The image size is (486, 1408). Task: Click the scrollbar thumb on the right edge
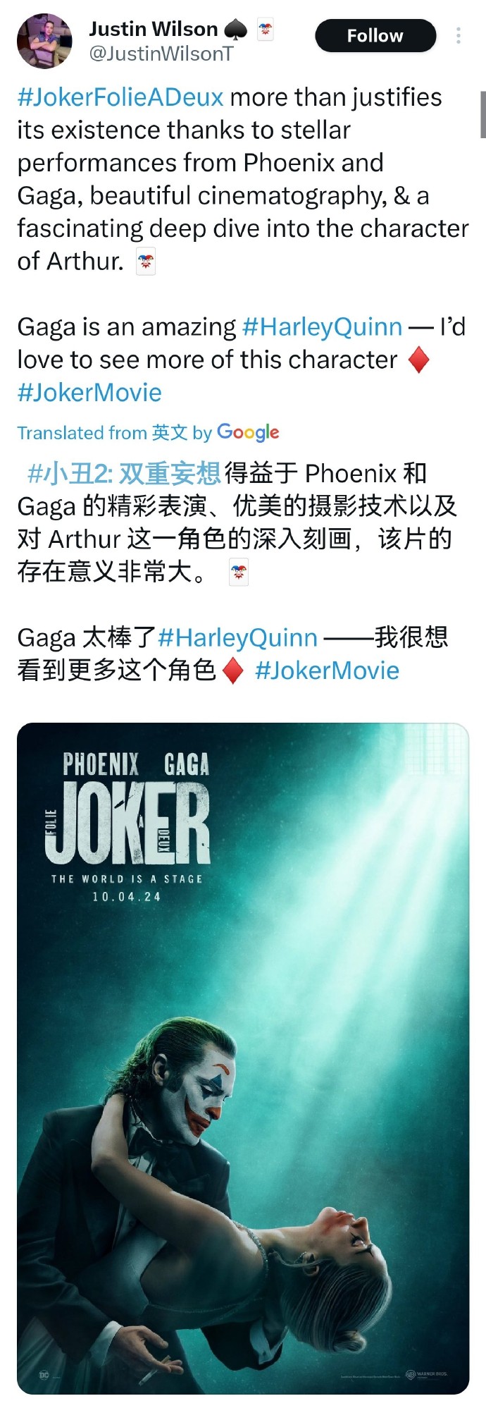(x=482, y=114)
